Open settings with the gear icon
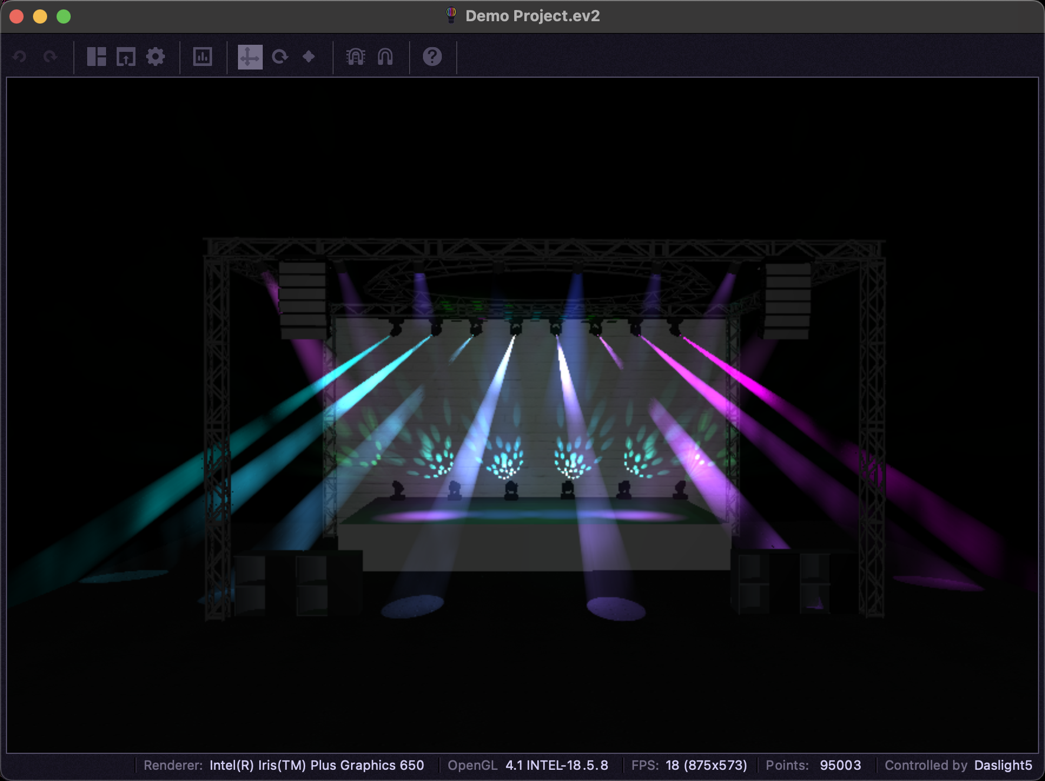Image resolution: width=1045 pixels, height=781 pixels. 156,57
